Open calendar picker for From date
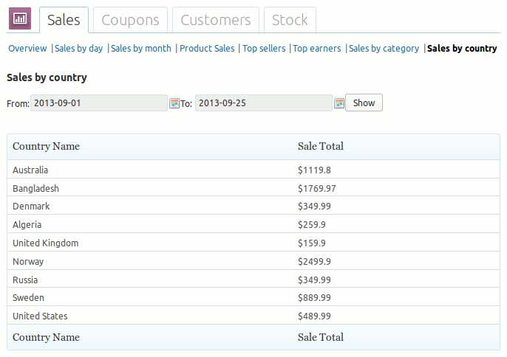507x357 pixels. coord(175,103)
